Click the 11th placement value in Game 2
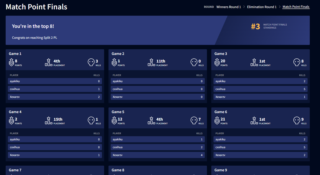 (x=161, y=61)
